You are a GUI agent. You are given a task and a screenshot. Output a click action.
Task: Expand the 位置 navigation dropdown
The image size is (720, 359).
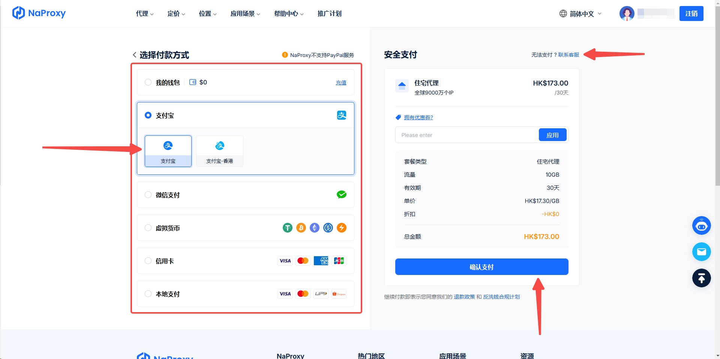(x=208, y=14)
